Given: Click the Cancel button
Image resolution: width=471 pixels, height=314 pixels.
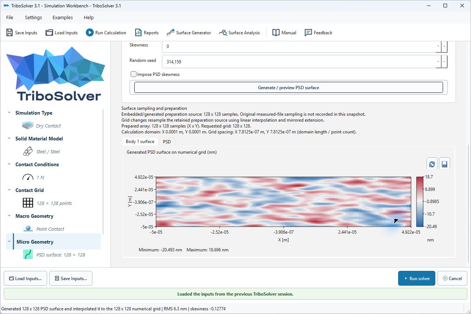Looking at the screenshot, I should click(452, 278).
